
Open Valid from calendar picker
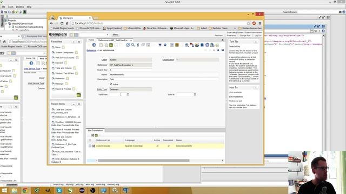point(128,94)
